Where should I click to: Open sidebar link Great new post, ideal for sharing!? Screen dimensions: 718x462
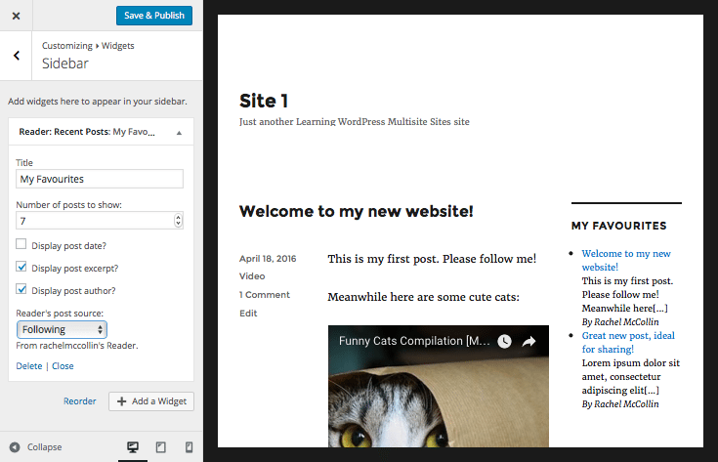pyautogui.click(x=628, y=342)
